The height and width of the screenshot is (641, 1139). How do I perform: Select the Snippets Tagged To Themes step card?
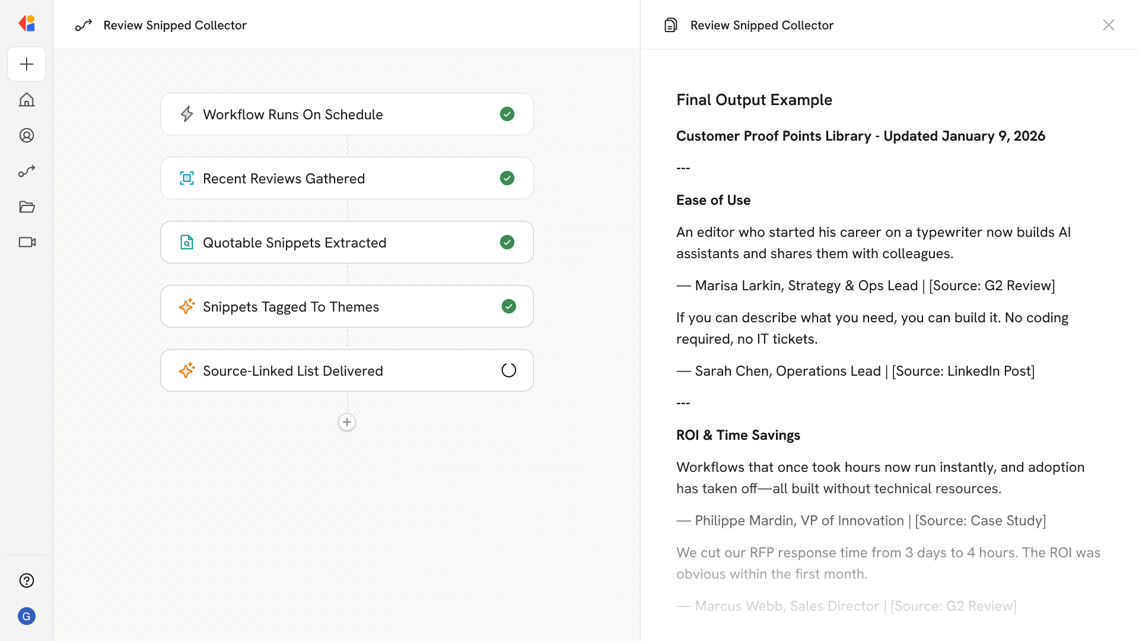coord(347,306)
